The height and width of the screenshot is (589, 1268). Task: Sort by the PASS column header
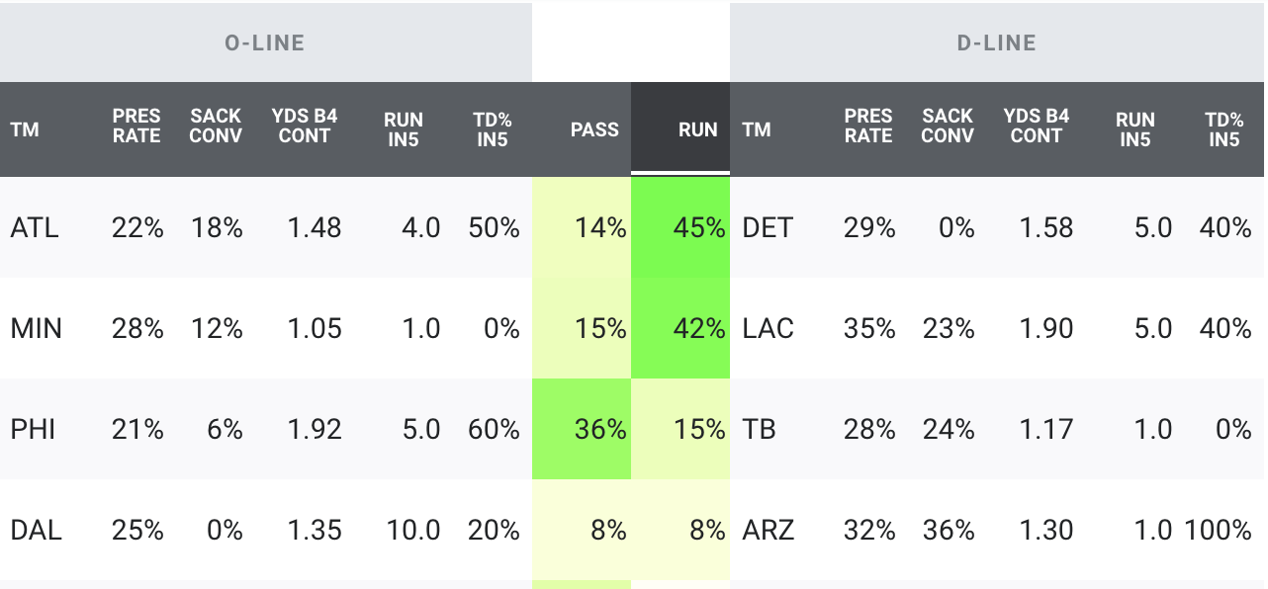click(x=593, y=129)
